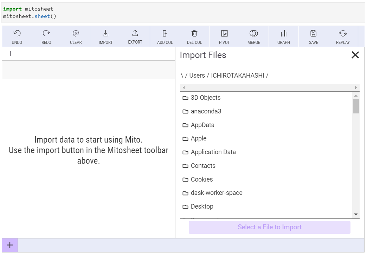The width and height of the screenshot is (367, 256).
Task: Click the Save icon
Action: pyautogui.click(x=313, y=33)
